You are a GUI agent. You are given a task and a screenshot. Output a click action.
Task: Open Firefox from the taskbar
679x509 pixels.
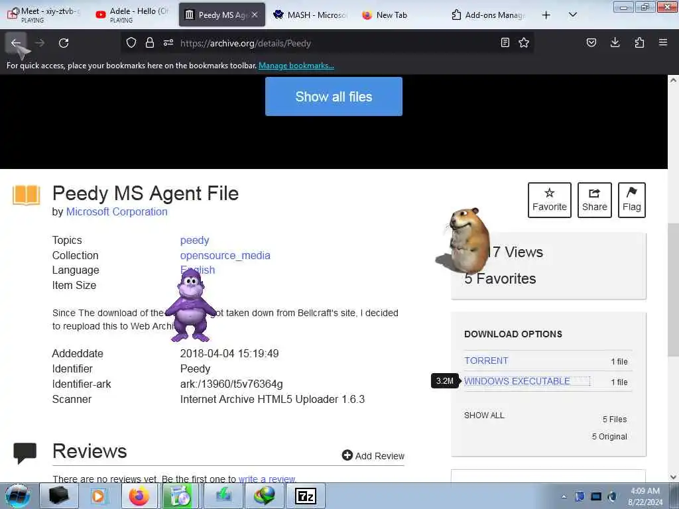(139, 496)
